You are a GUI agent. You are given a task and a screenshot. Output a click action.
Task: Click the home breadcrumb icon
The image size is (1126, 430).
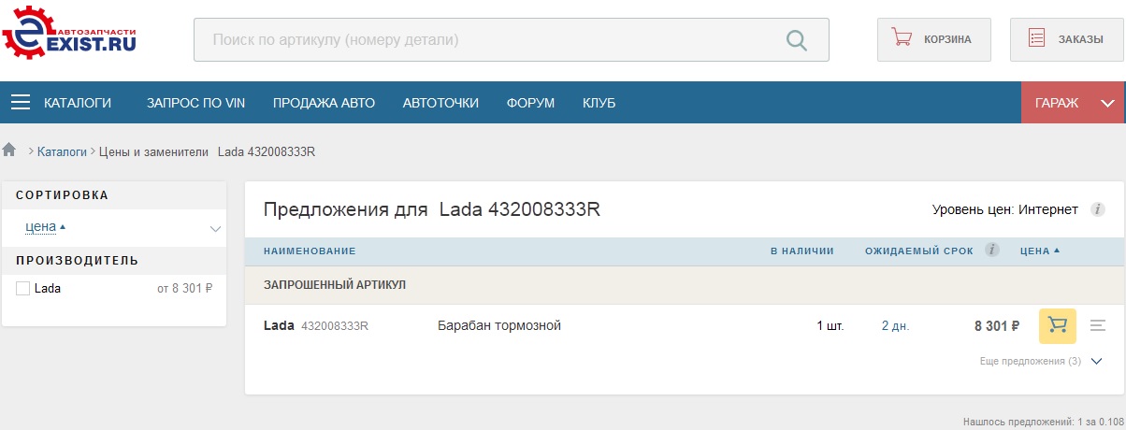tap(10, 150)
